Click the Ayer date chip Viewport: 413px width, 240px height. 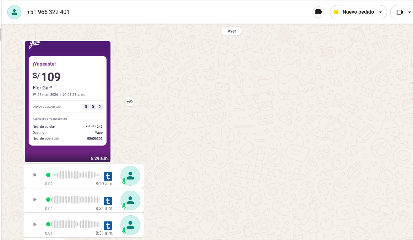click(x=232, y=31)
